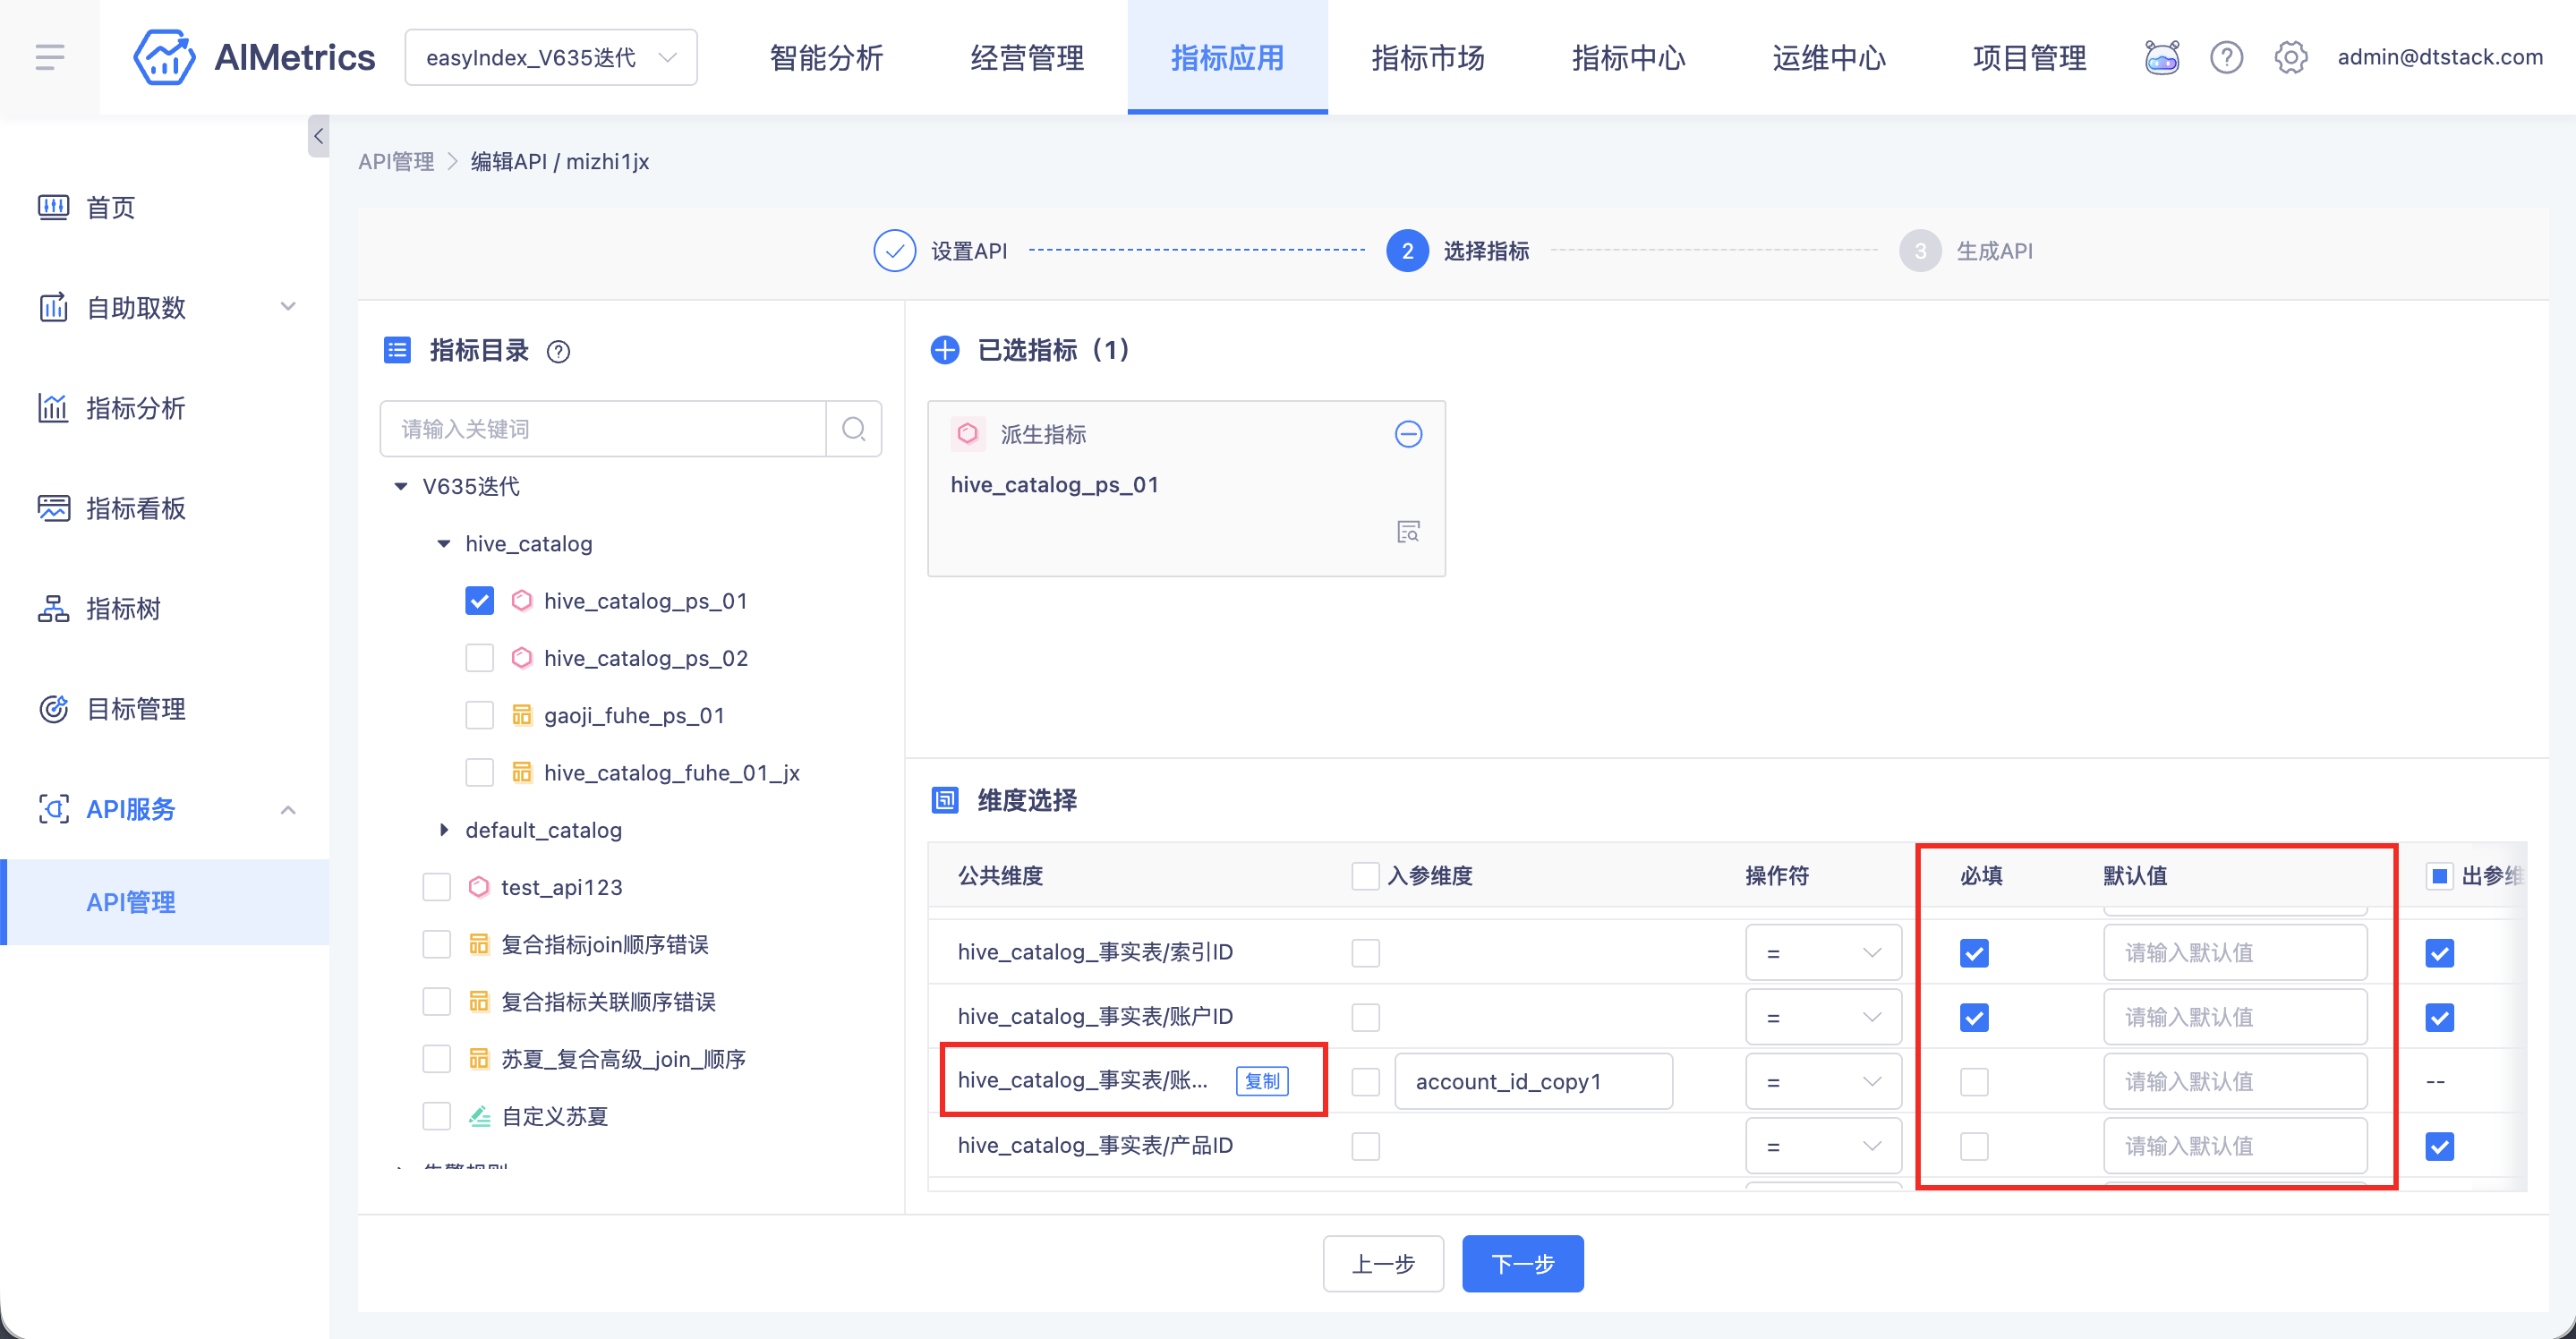Open metric detail preview icon in card

[1408, 531]
